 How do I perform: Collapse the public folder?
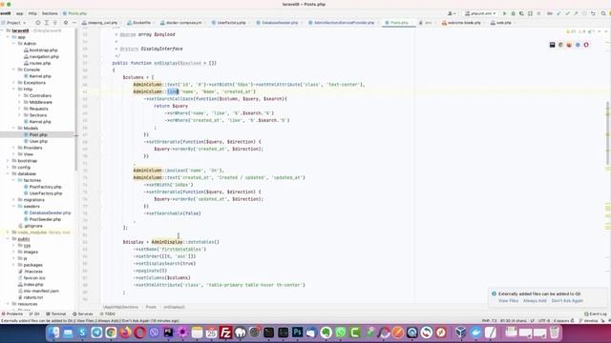point(9,239)
